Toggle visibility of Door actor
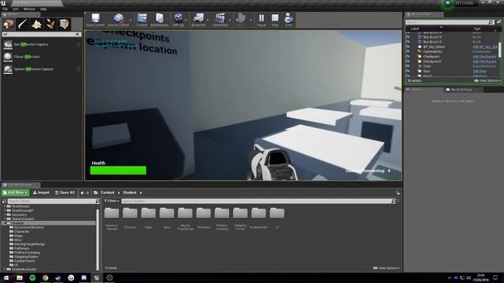Viewport: 504px width, 283px height. pyautogui.click(x=408, y=72)
